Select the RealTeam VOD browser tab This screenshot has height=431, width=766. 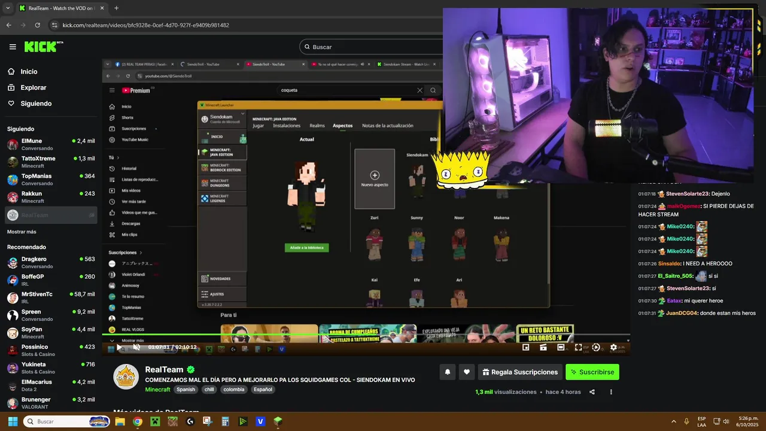61,8
